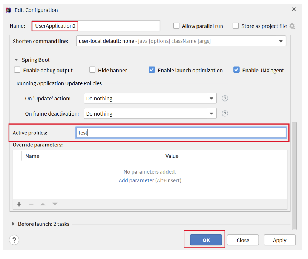The image size is (308, 259).
Task: Uncheck Enable JMX agent
Action: [236, 70]
